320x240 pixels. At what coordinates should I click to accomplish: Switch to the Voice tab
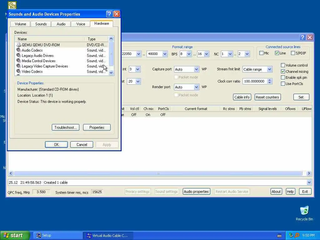(81, 24)
